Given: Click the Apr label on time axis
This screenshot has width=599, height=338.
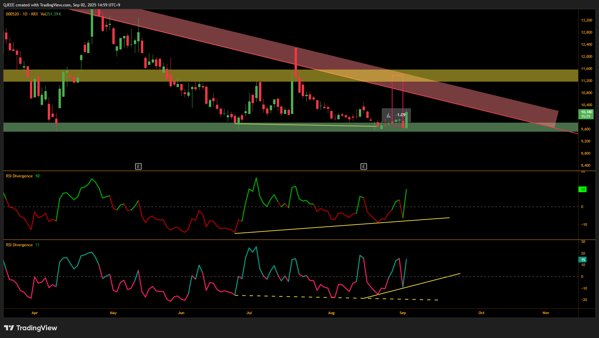Looking at the screenshot, I should (35, 313).
